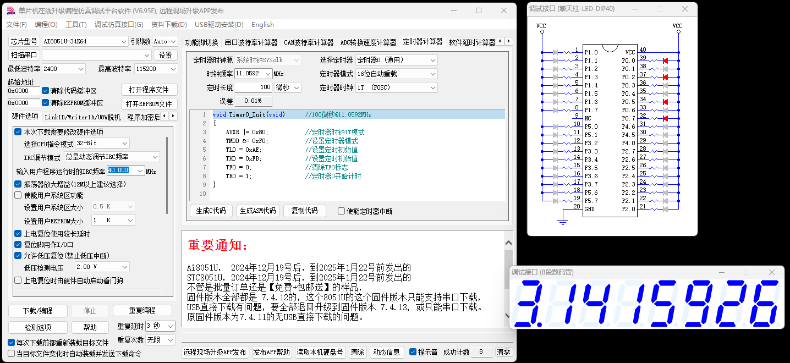Toggle 清除EEPROM缓冲区 checkbox
The image size is (790, 363).
point(46,102)
